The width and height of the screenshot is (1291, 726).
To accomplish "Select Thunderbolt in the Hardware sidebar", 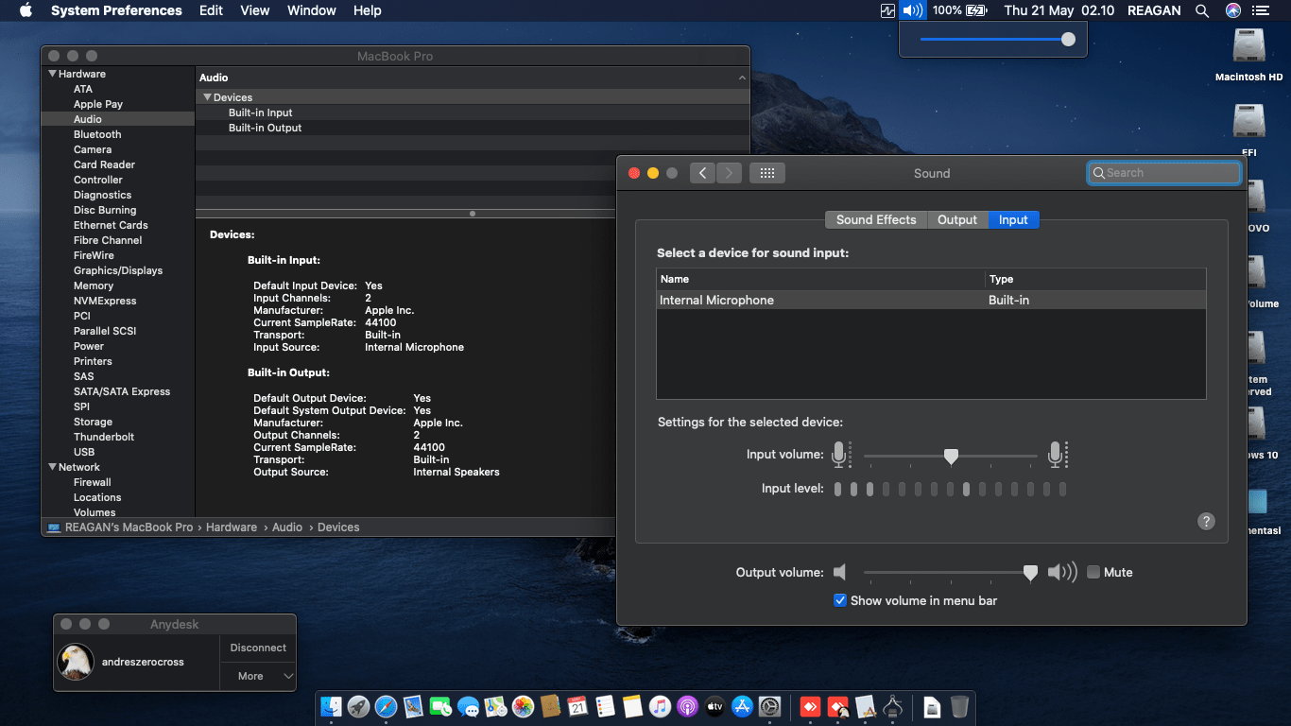I will pos(104,437).
